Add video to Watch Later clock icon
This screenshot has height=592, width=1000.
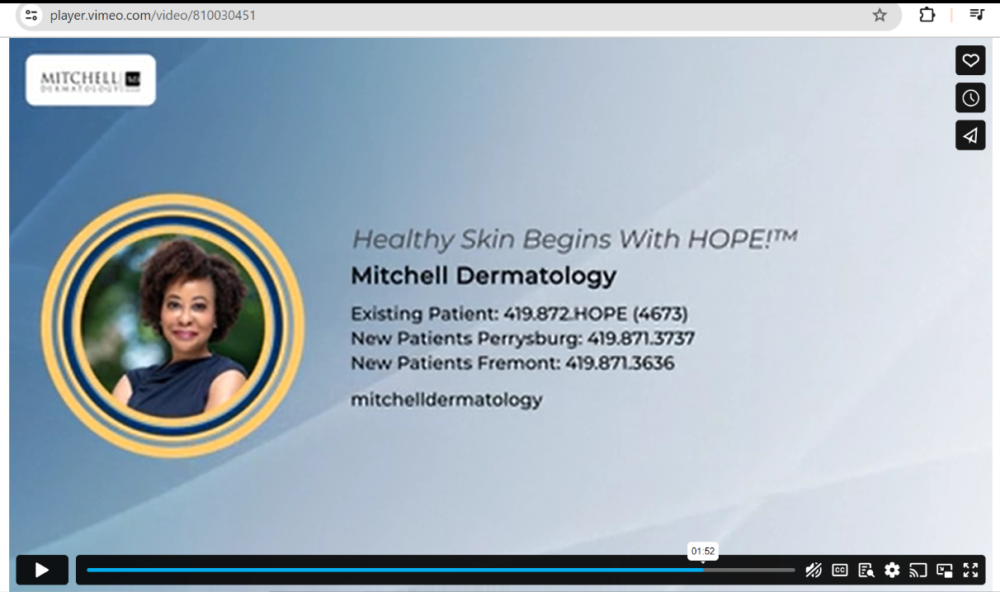pyautogui.click(x=970, y=97)
